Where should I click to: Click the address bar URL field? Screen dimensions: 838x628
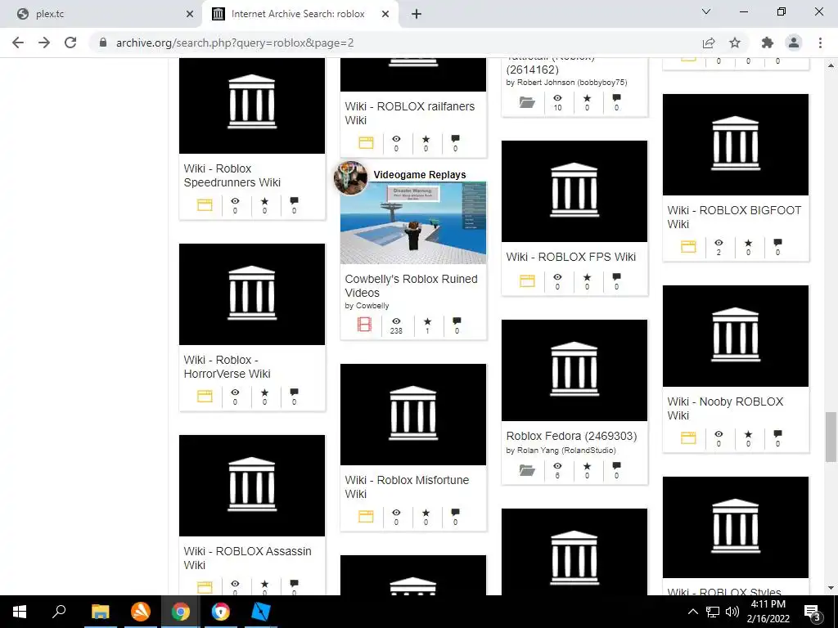coord(395,43)
